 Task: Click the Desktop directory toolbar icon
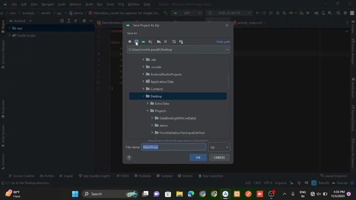point(136,42)
